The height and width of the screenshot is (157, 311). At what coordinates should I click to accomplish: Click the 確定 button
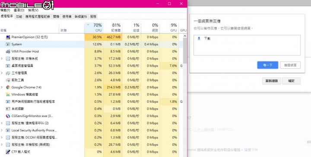pyautogui.click(x=292, y=81)
